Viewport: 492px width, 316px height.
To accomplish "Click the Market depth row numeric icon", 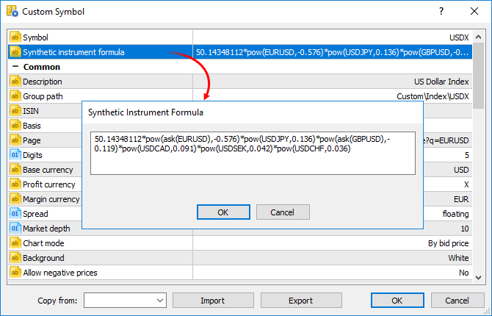I will (x=15, y=229).
